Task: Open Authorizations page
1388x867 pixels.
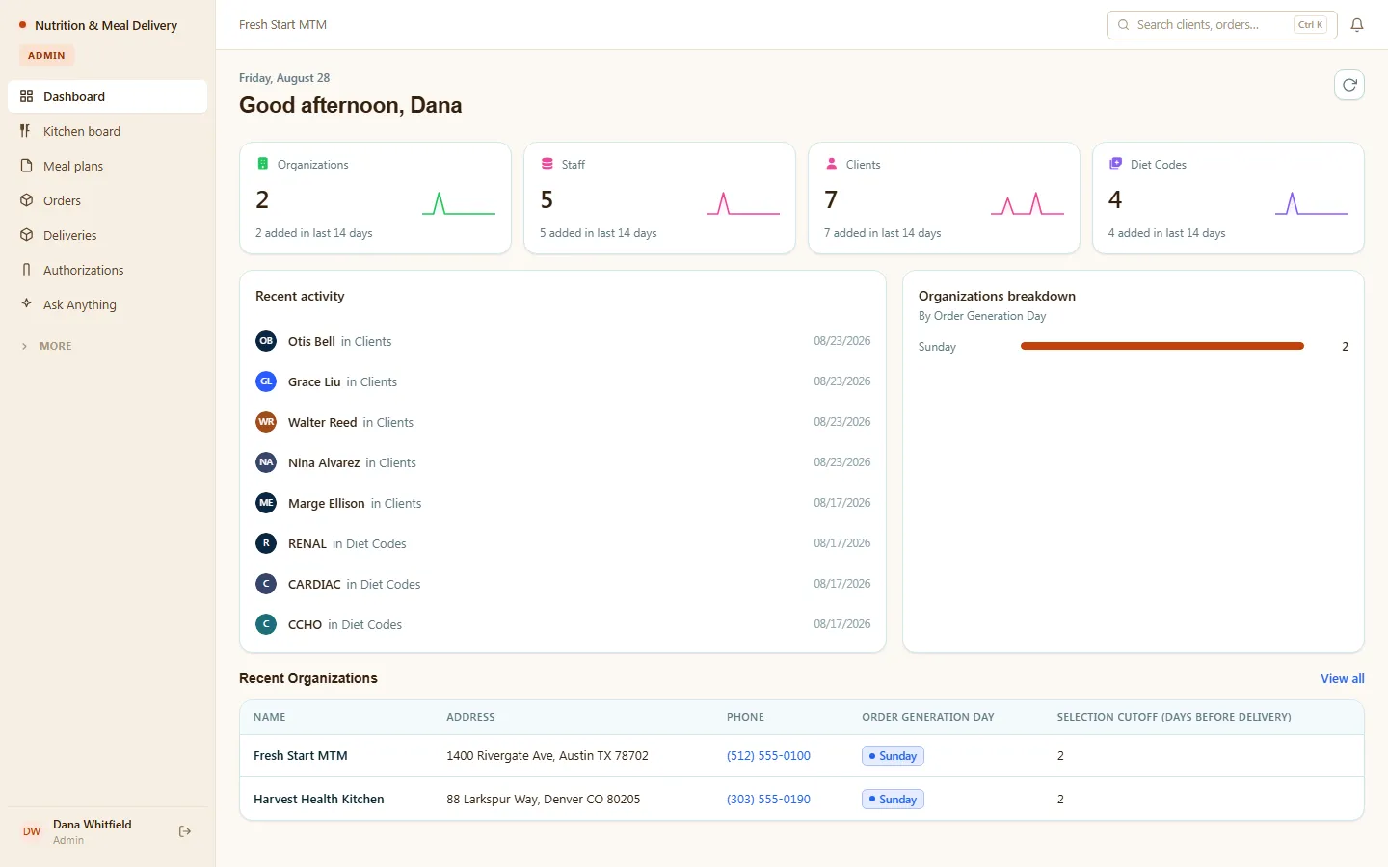Action: click(107, 270)
